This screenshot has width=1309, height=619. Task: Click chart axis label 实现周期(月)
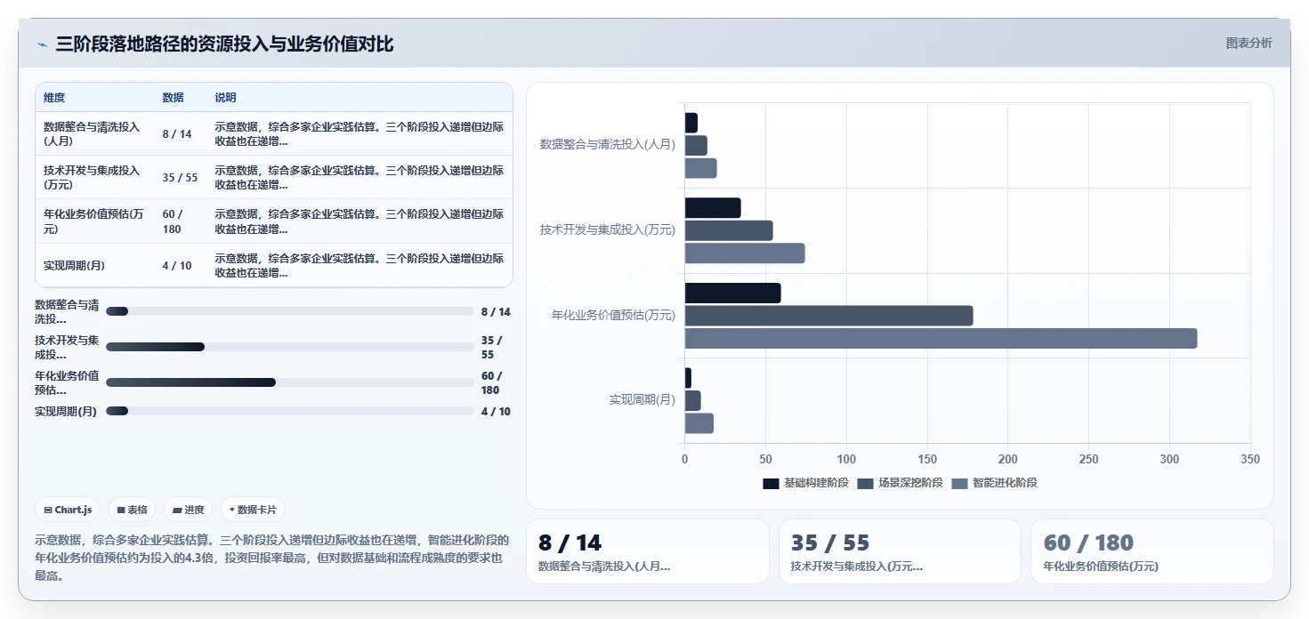[x=642, y=400]
